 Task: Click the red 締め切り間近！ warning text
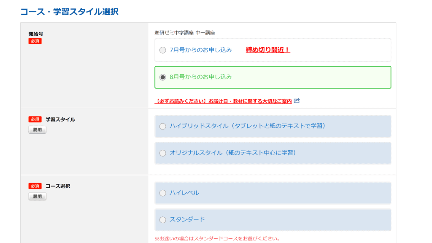click(x=268, y=50)
